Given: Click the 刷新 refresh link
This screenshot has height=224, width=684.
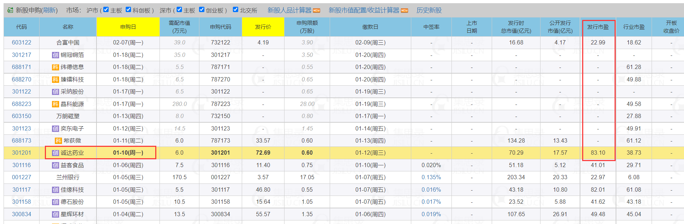Looking at the screenshot, I should 49,10.
